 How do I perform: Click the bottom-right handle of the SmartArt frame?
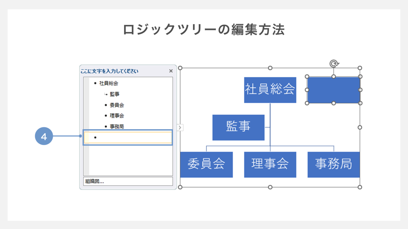click(x=360, y=187)
